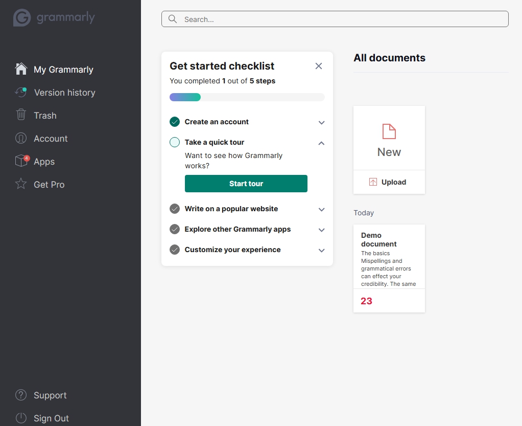
Task: Click the My Grammarly home icon
Action: [x=21, y=69]
